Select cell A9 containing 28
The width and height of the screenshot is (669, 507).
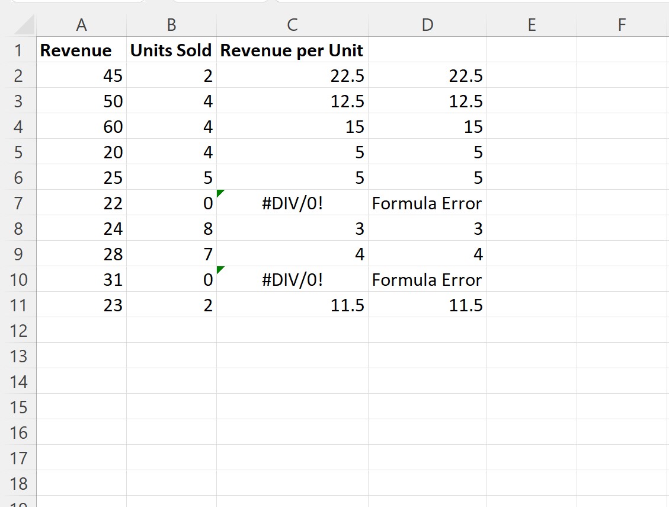[x=82, y=254]
